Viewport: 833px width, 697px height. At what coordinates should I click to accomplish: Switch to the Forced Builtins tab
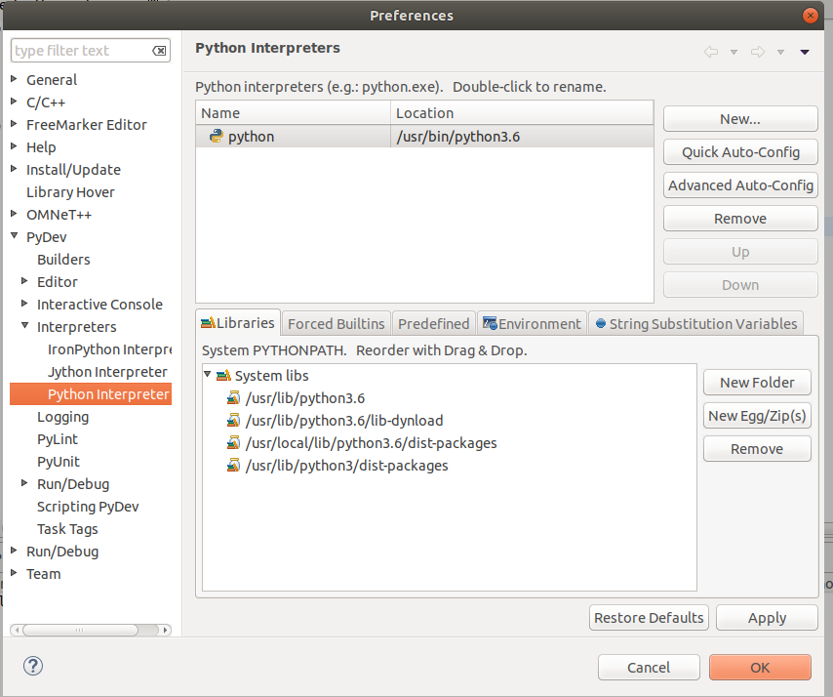point(337,324)
